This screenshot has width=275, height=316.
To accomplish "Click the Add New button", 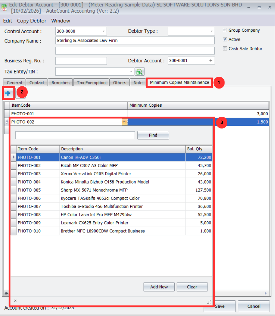I will (x=159, y=287).
